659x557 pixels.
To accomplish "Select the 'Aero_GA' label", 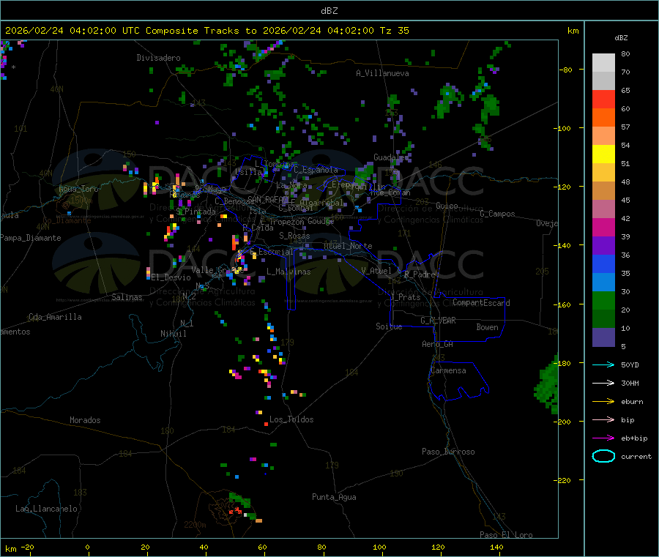I will tap(438, 345).
